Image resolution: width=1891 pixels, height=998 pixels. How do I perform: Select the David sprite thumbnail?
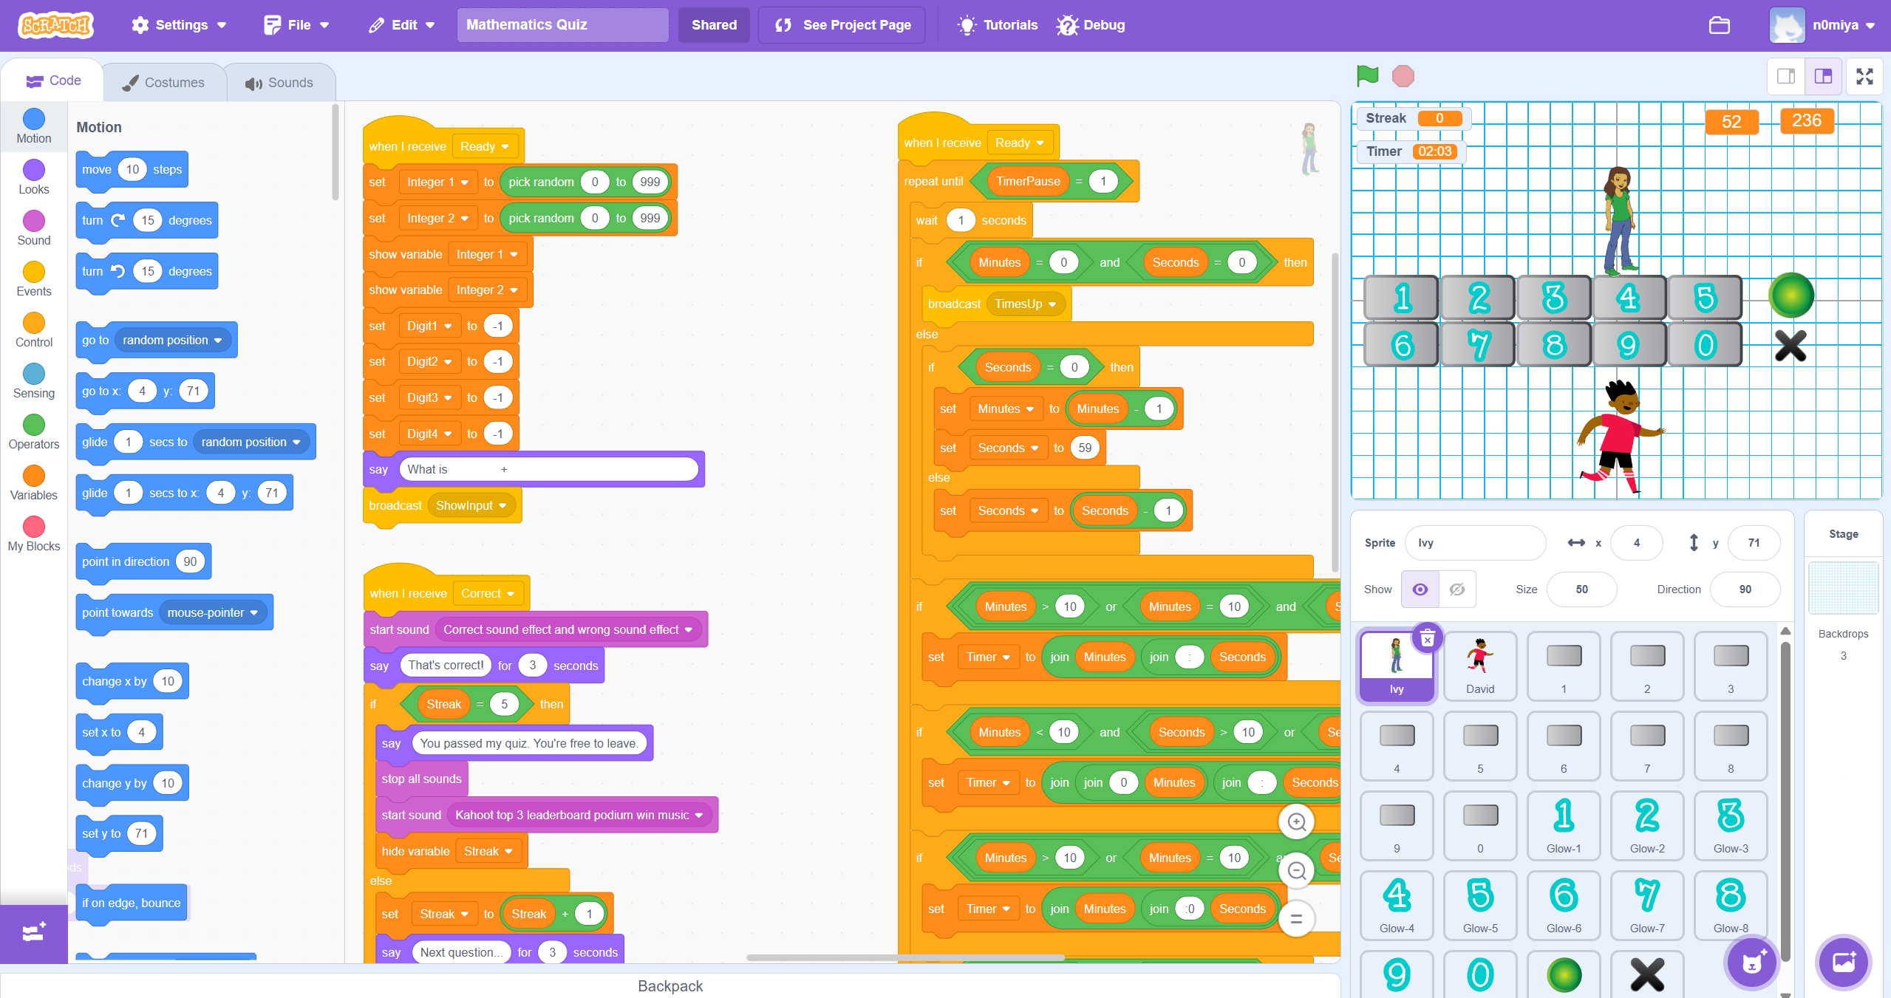coord(1479,666)
